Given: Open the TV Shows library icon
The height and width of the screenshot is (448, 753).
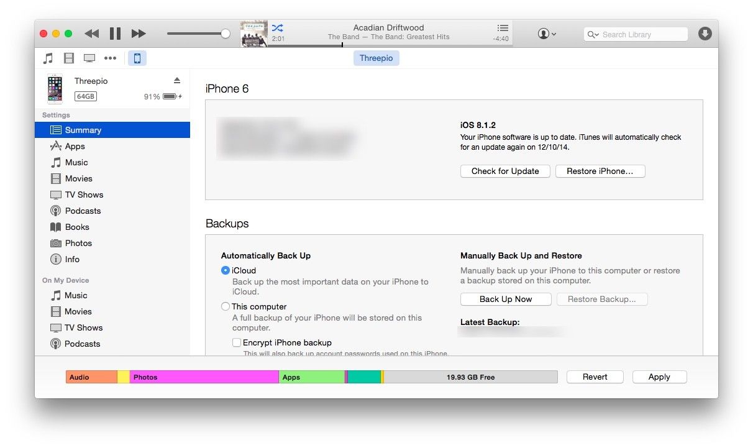Looking at the screenshot, I should coord(89,58).
